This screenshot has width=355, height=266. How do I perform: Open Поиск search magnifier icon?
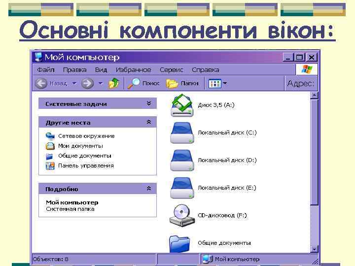click(x=134, y=83)
